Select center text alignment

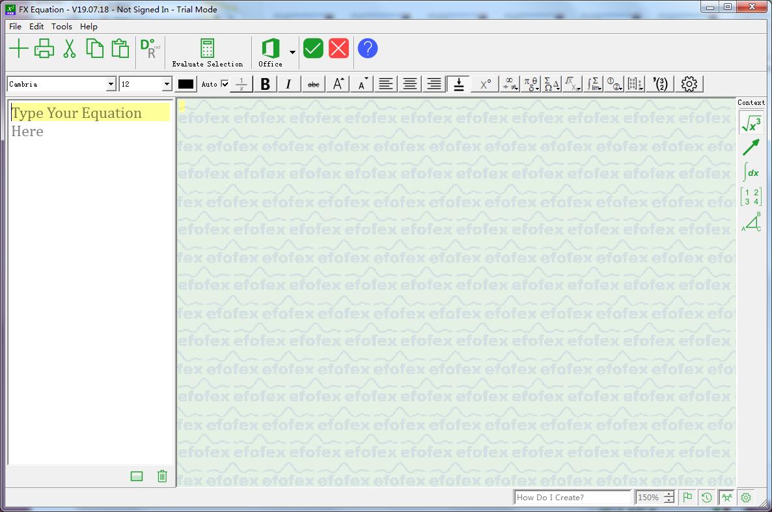coord(410,84)
